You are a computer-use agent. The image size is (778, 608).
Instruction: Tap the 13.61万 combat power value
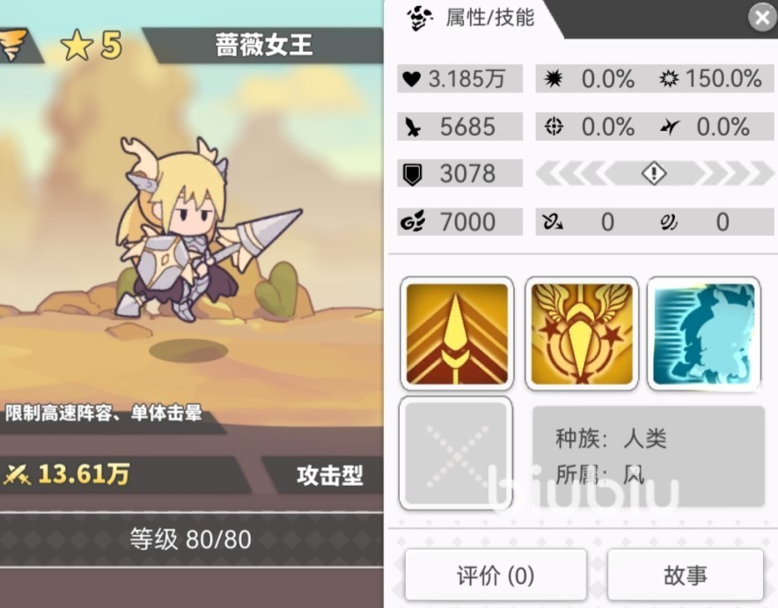84,473
